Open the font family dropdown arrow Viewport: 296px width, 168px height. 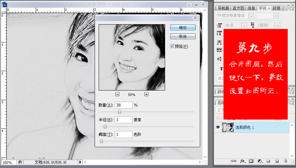tap(251, 16)
